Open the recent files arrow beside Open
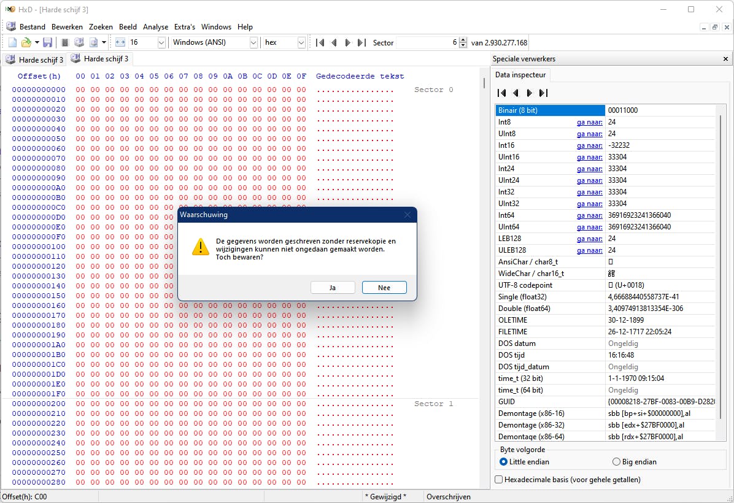Image resolution: width=734 pixels, height=503 pixels. pos(37,42)
